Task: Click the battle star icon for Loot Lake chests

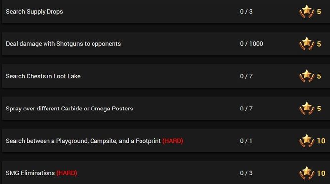Action: point(307,76)
